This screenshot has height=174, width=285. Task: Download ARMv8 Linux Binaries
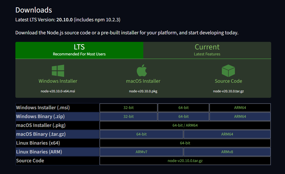[x=227, y=152]
